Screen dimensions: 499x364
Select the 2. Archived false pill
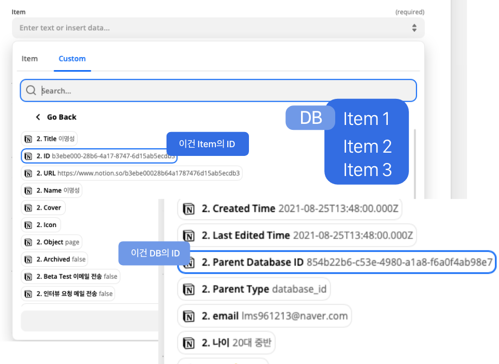click(54, 259)
